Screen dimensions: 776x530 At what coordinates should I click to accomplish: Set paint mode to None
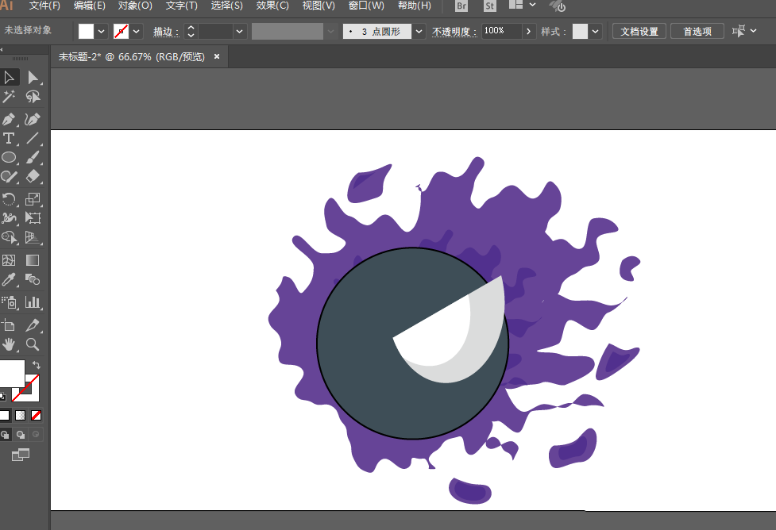(36, 415)
